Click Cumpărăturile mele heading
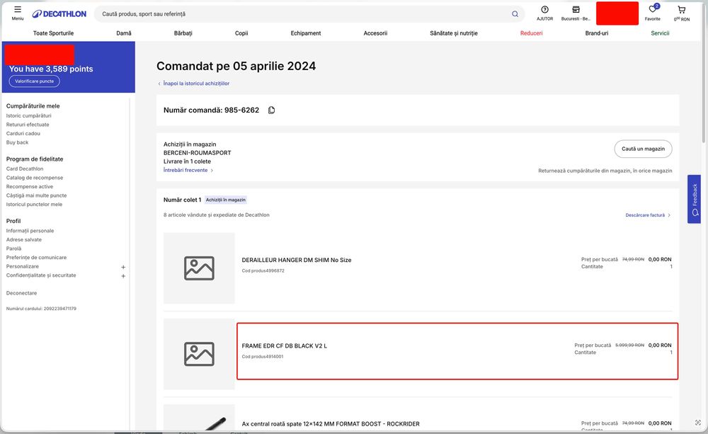The height and width of the screenshot is (434, 708). pos(33,106)
